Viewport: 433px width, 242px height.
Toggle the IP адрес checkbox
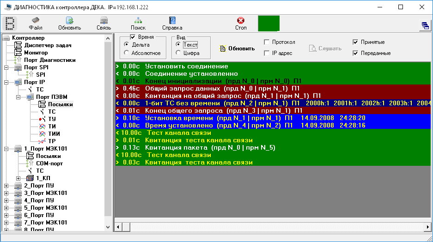click(267, 53)
